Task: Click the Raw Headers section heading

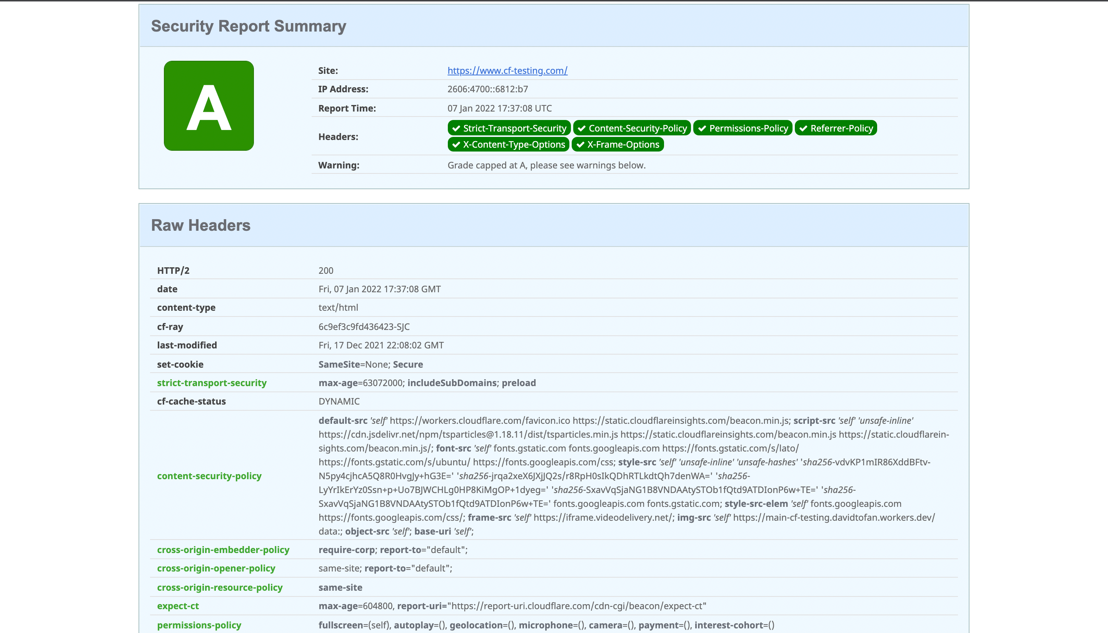Action: click(200, 225)
